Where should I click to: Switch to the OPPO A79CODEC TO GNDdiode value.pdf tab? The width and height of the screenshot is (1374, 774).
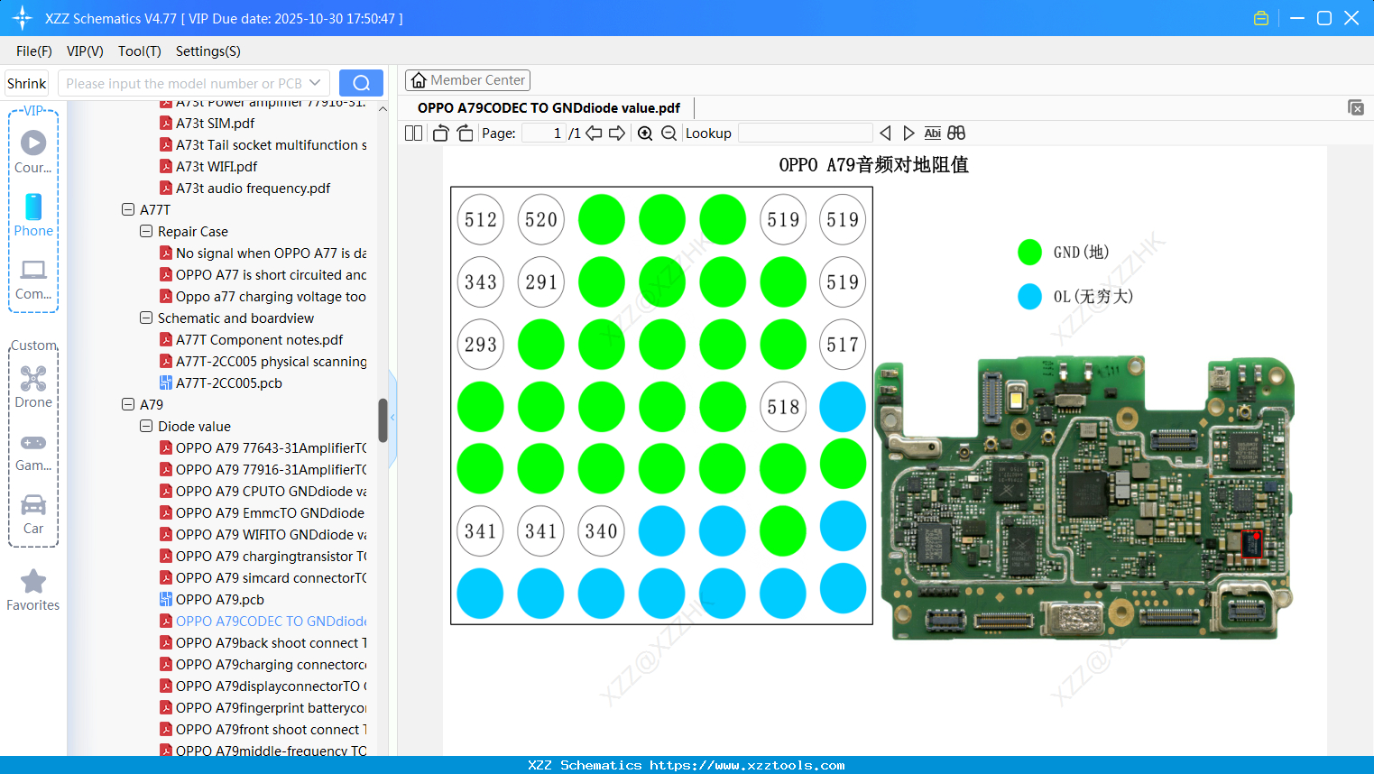[x=546, y=107]
